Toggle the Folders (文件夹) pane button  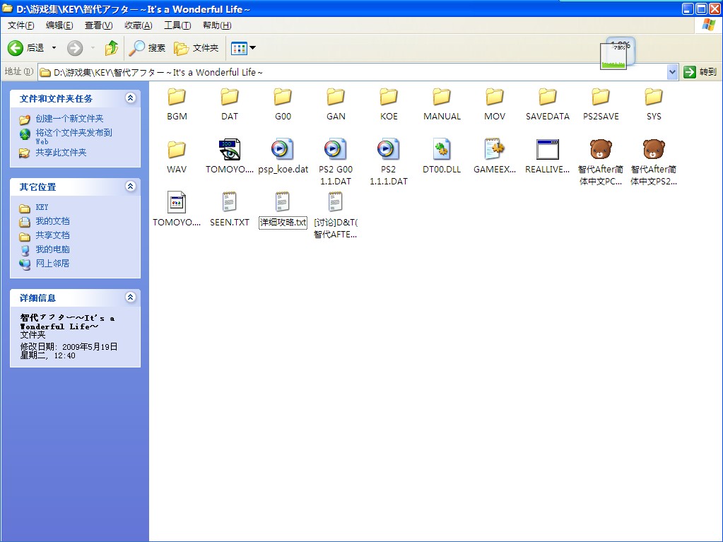[x=196, y=47]
